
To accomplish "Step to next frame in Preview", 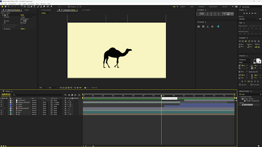I will click(252, 13).
